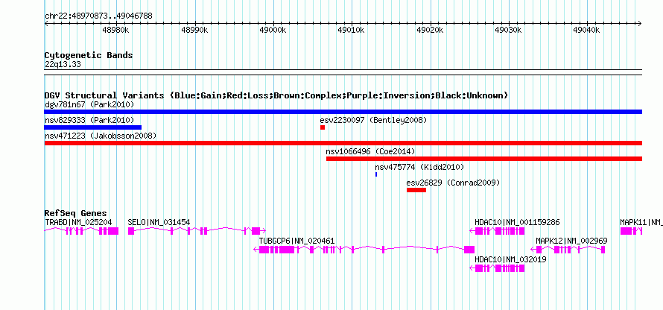
Task: Click the HDAC10 NM_001159286 gene model glyph
Action: (498, 231)
